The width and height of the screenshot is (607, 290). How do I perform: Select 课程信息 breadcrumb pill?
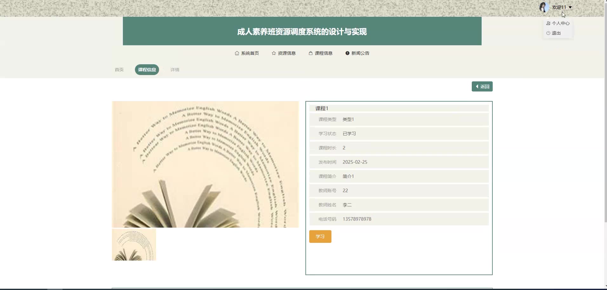point(147,70)
